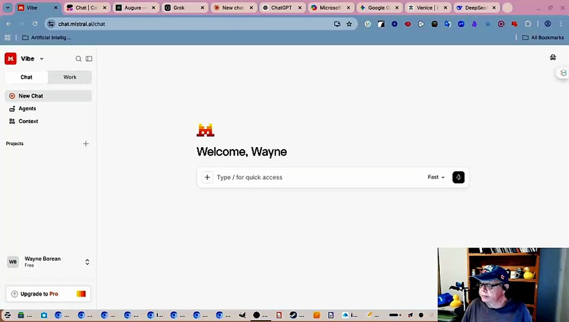
Task: Click the Projects label in sidebar
Action: click(15, 144)
